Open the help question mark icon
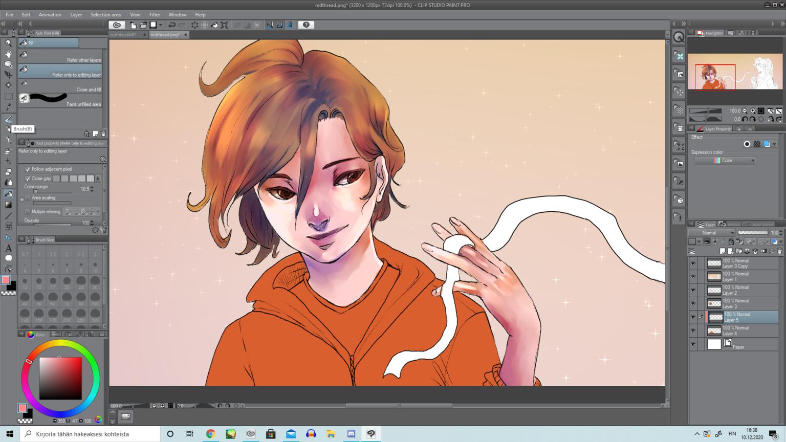The image size is (786, 442). point(306,25)
